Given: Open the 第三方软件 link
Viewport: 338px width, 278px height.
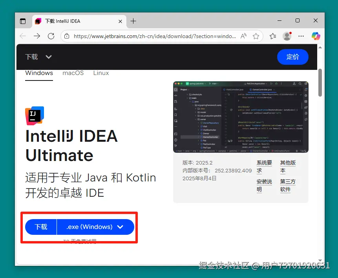Looking at the screenshot, I should (x=288, y=185).
